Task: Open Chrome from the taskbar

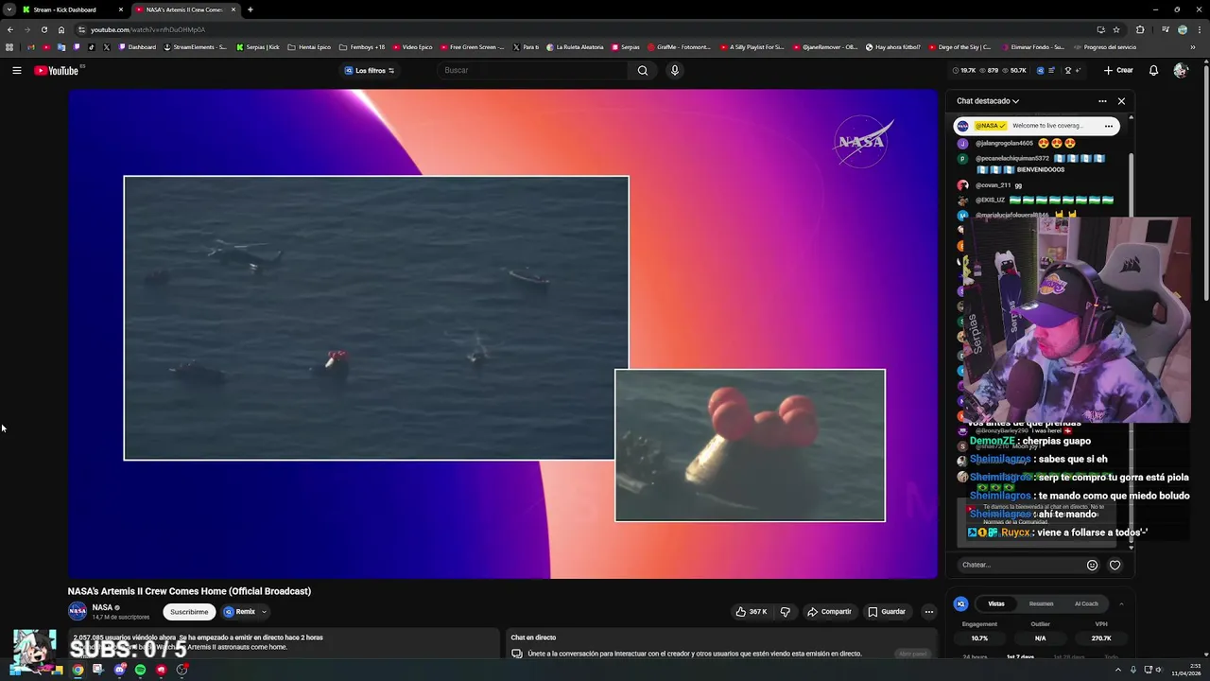Action: click(x=78, y=670)
